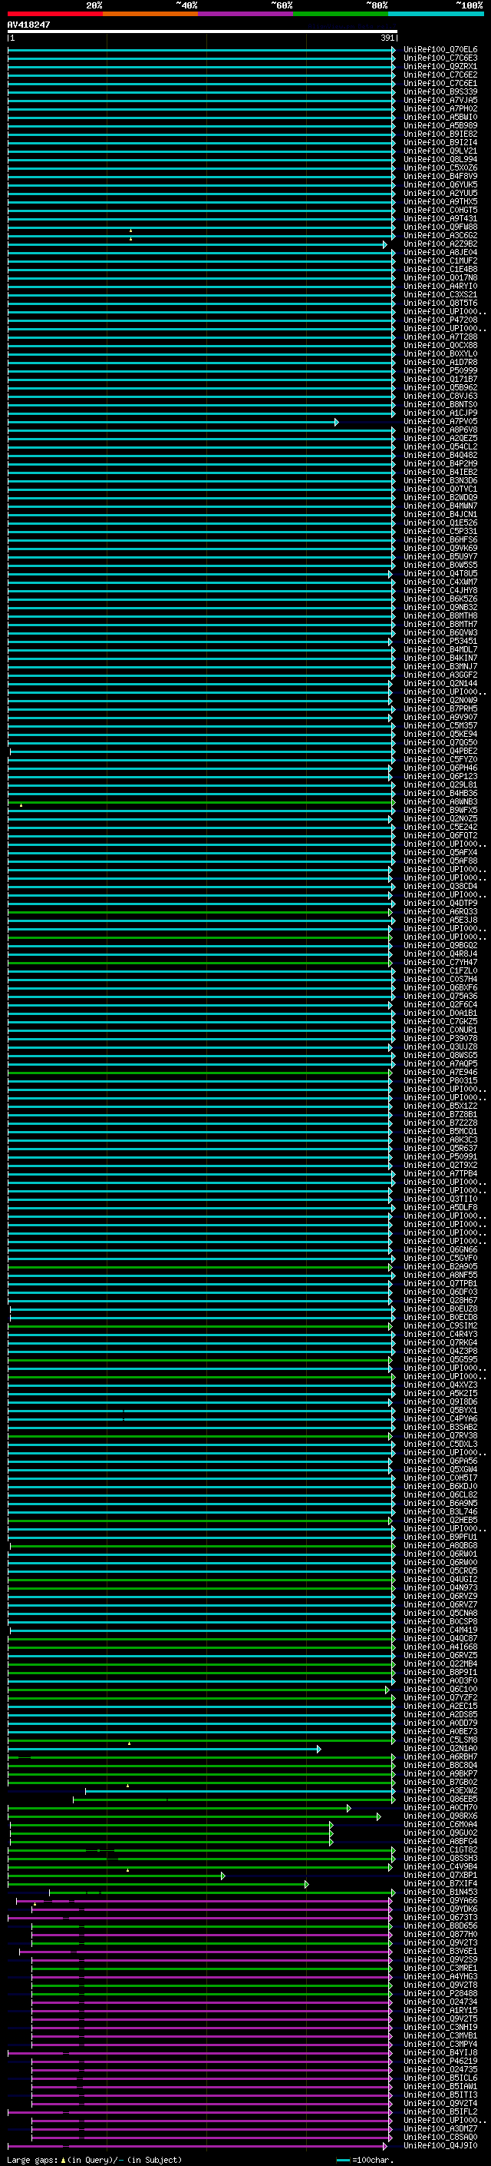The height and width of the screenshot is (2166, 491).
Task: Click the green ~80% identity legend segment
Action: [341, 15]
